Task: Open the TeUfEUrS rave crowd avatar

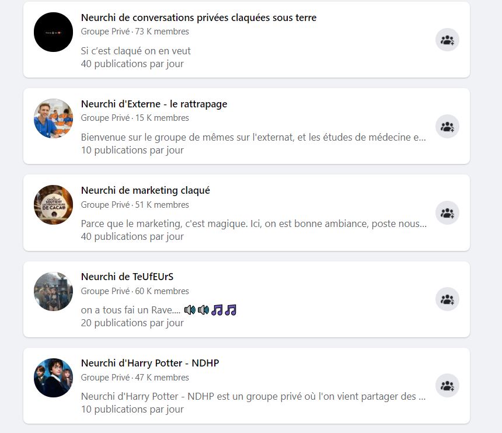Action: pyautogui.click(x=54, y=292)
